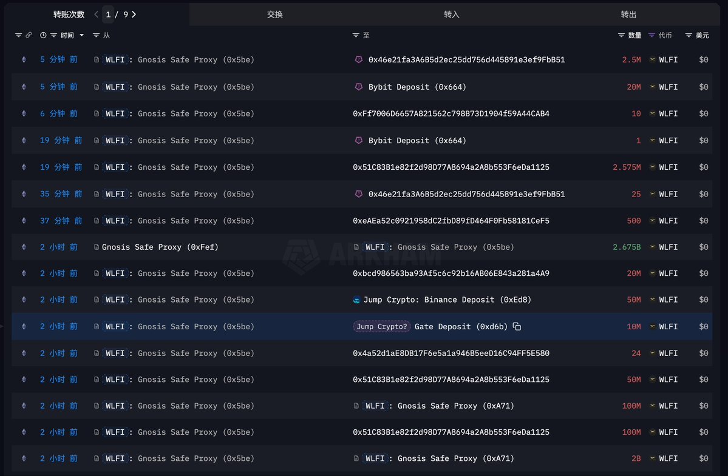Select the 2B amount value
Screen dimensions: 728x476
[x=636, y=458]
